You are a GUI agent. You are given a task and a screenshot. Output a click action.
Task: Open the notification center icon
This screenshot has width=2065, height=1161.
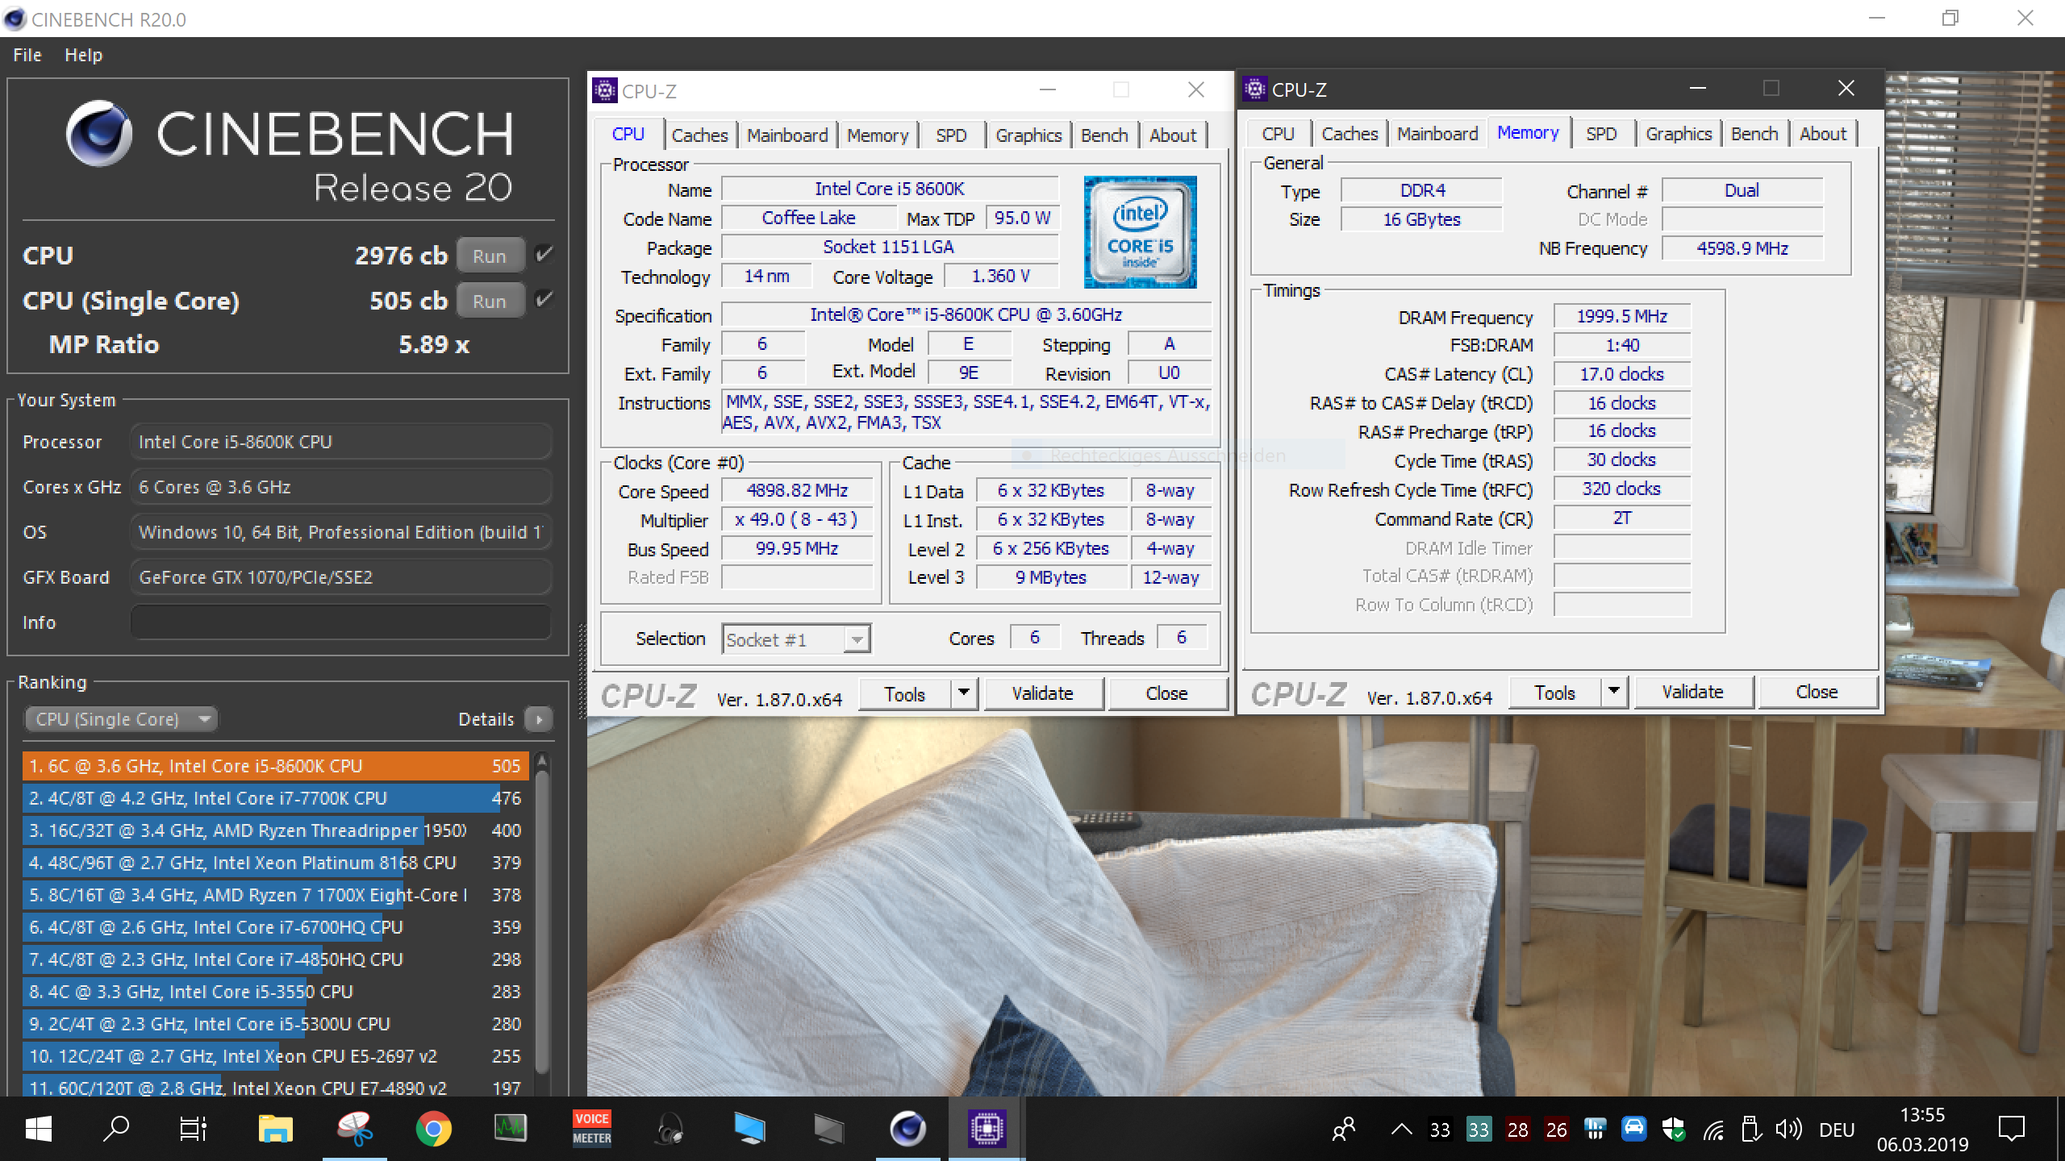pos(2011,1129)
